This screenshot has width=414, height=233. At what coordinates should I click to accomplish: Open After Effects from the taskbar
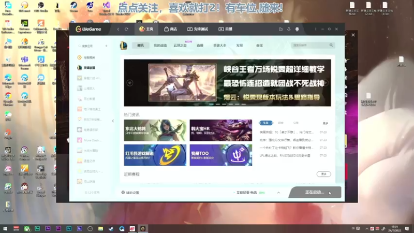coord(48,228)
